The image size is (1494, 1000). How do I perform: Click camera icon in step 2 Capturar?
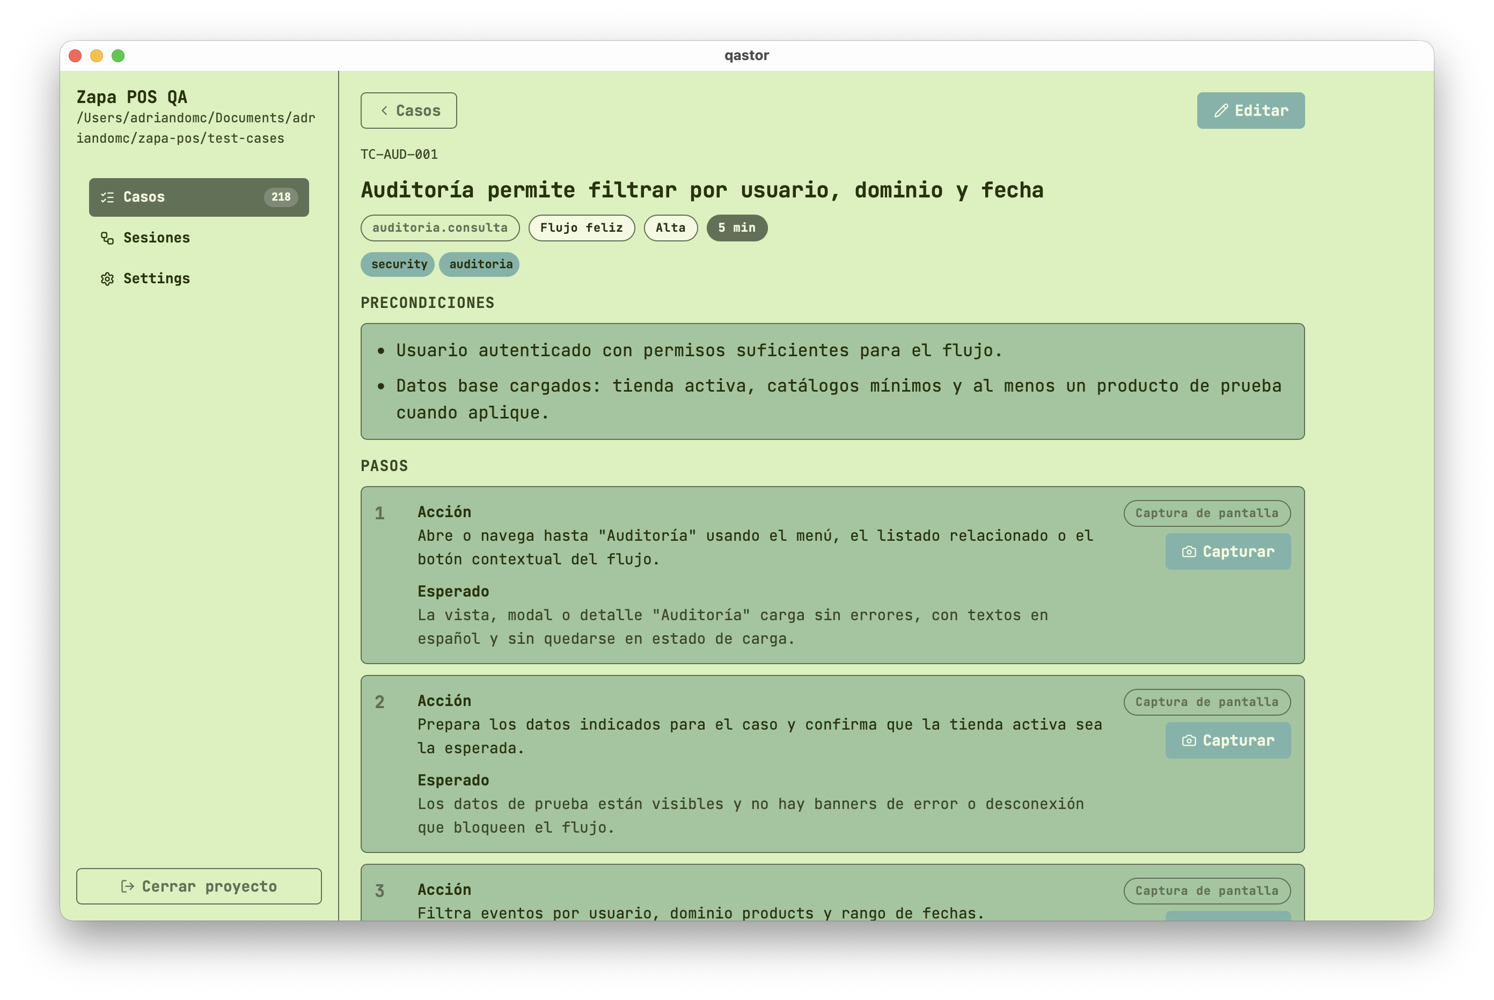pos(1189,740)
